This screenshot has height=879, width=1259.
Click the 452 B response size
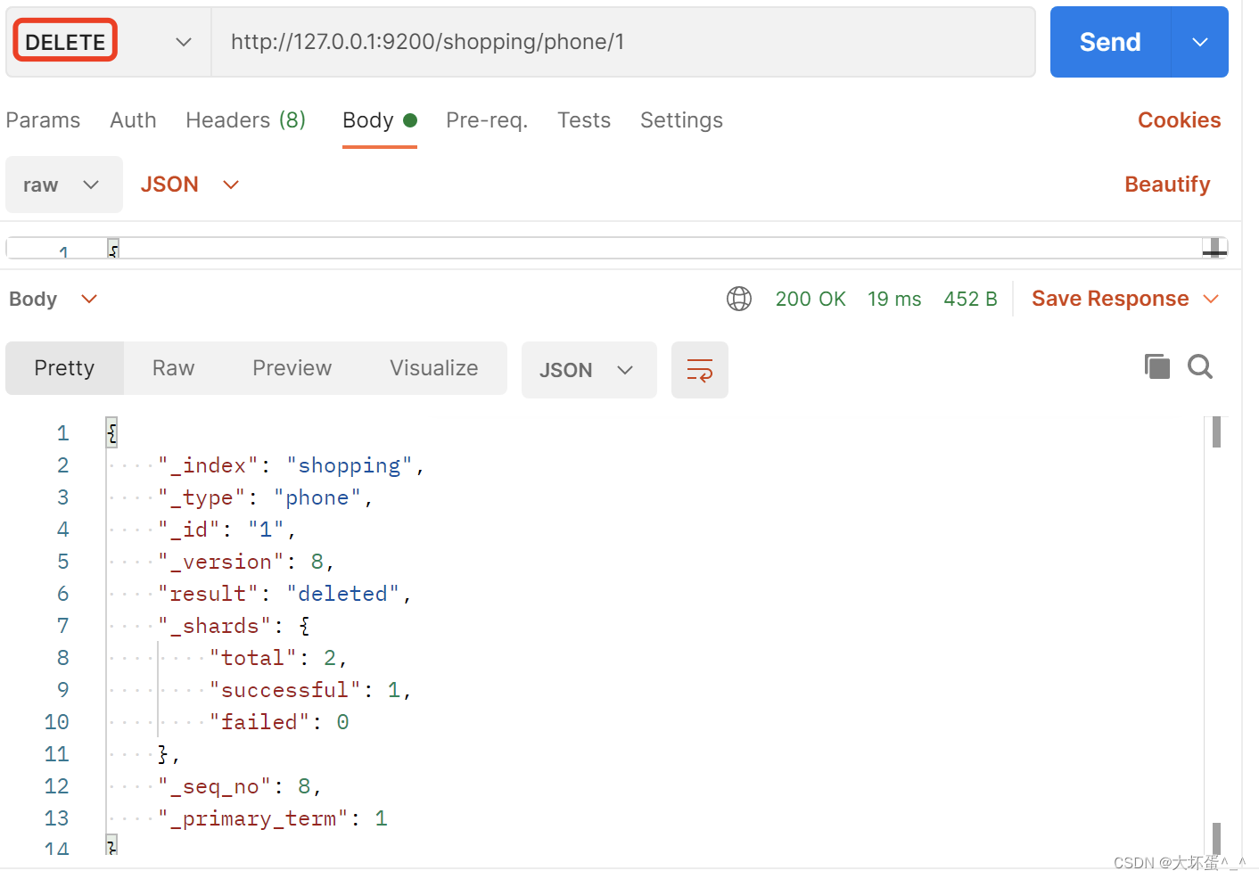pos(970,299)
